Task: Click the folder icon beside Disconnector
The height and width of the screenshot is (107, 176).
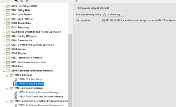Action: (x=8, y=41)
